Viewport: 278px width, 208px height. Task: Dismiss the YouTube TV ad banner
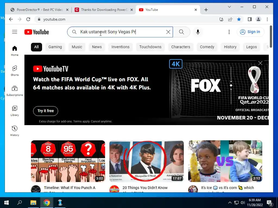pos(260,63)
